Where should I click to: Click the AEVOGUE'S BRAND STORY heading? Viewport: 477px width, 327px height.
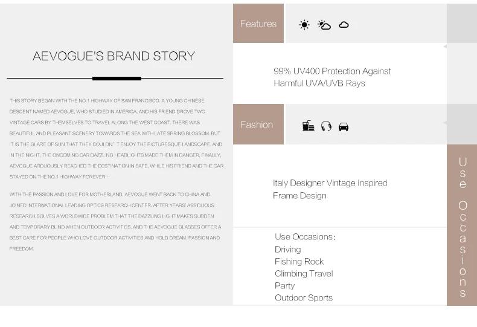pos(114,56)
